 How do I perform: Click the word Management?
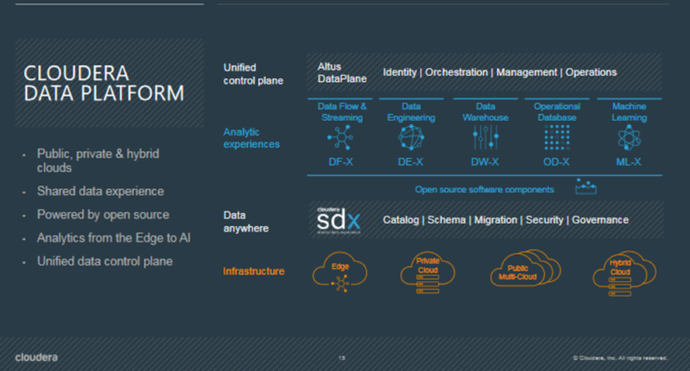pyautogui.click(x=527, y=72)
